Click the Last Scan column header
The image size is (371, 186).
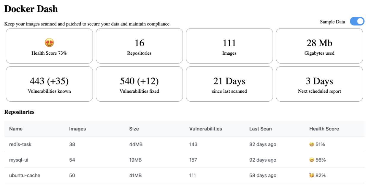click(261, 129)
